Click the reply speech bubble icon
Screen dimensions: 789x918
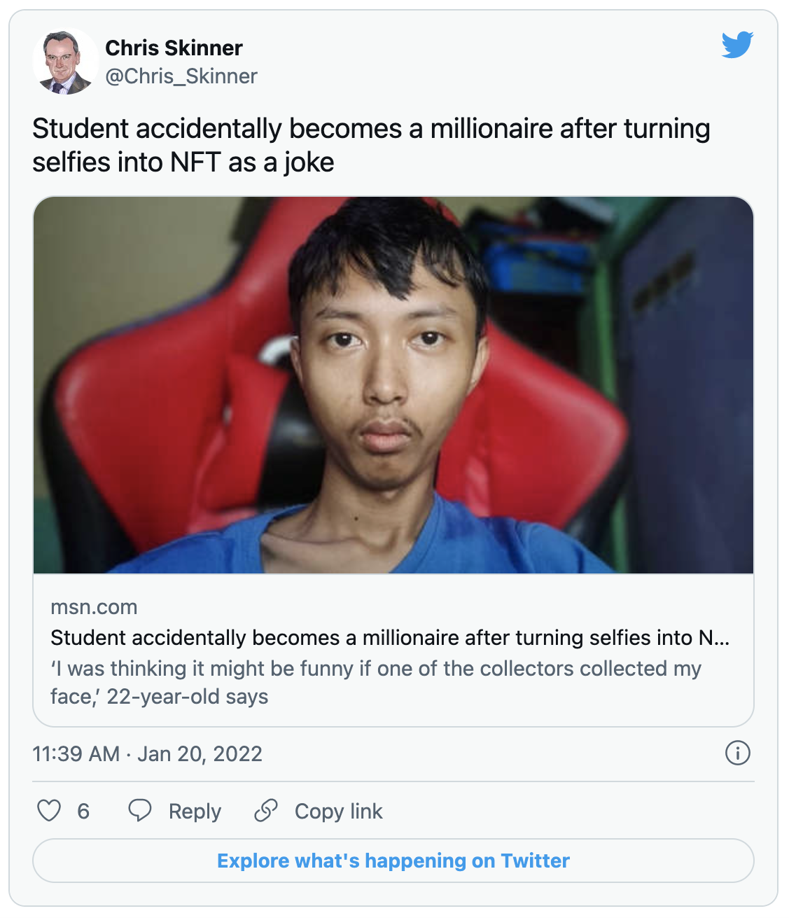coord(140,811)
